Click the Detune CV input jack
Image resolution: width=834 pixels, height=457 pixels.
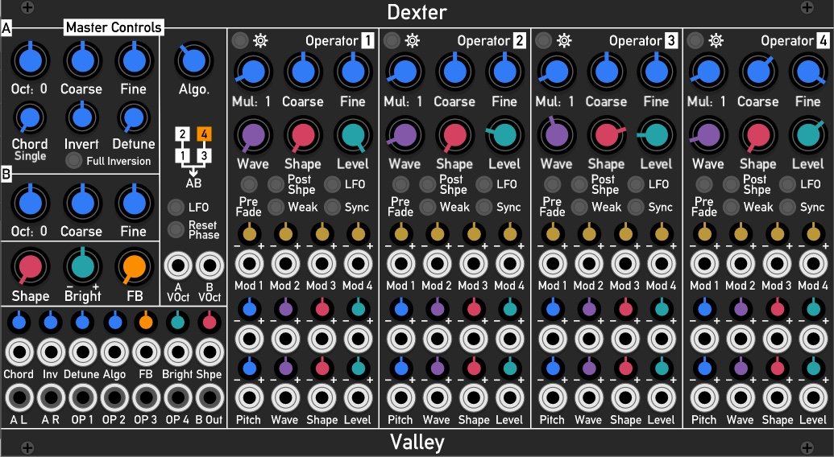[x=82, y=352]
